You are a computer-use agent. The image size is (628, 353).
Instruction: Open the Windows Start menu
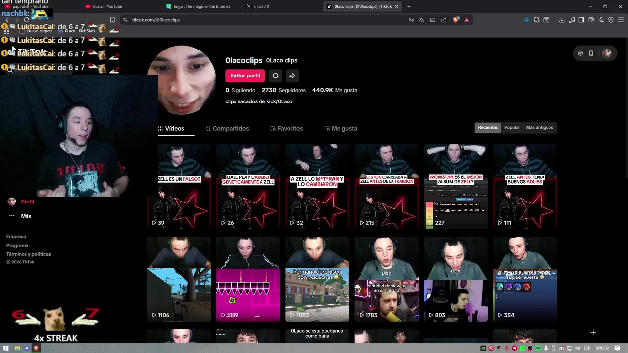6,348
